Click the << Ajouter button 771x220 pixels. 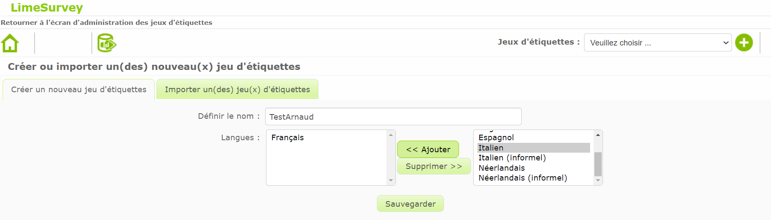[428, 150]
